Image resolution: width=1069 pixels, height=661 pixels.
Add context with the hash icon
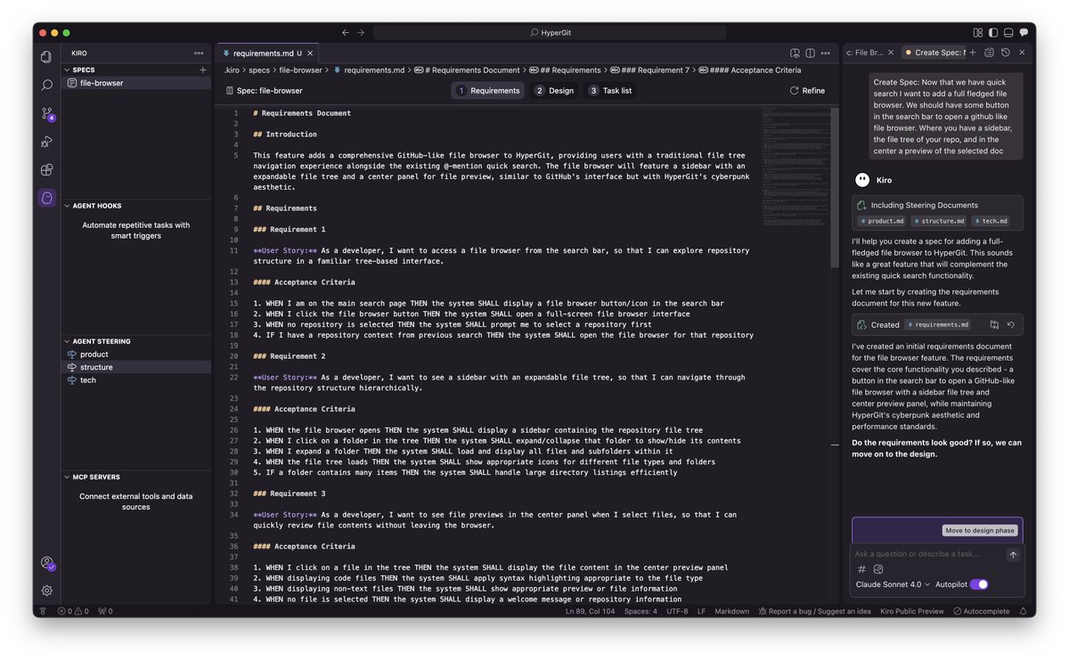coord(861,569)
